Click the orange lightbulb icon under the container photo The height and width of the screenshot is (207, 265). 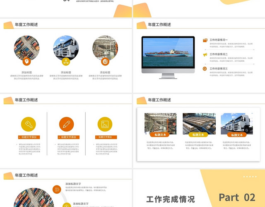[x=26, y=61]
